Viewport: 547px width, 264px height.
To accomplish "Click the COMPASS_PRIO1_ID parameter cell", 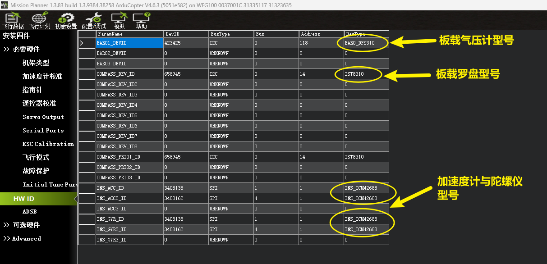I will click(129, 157).
